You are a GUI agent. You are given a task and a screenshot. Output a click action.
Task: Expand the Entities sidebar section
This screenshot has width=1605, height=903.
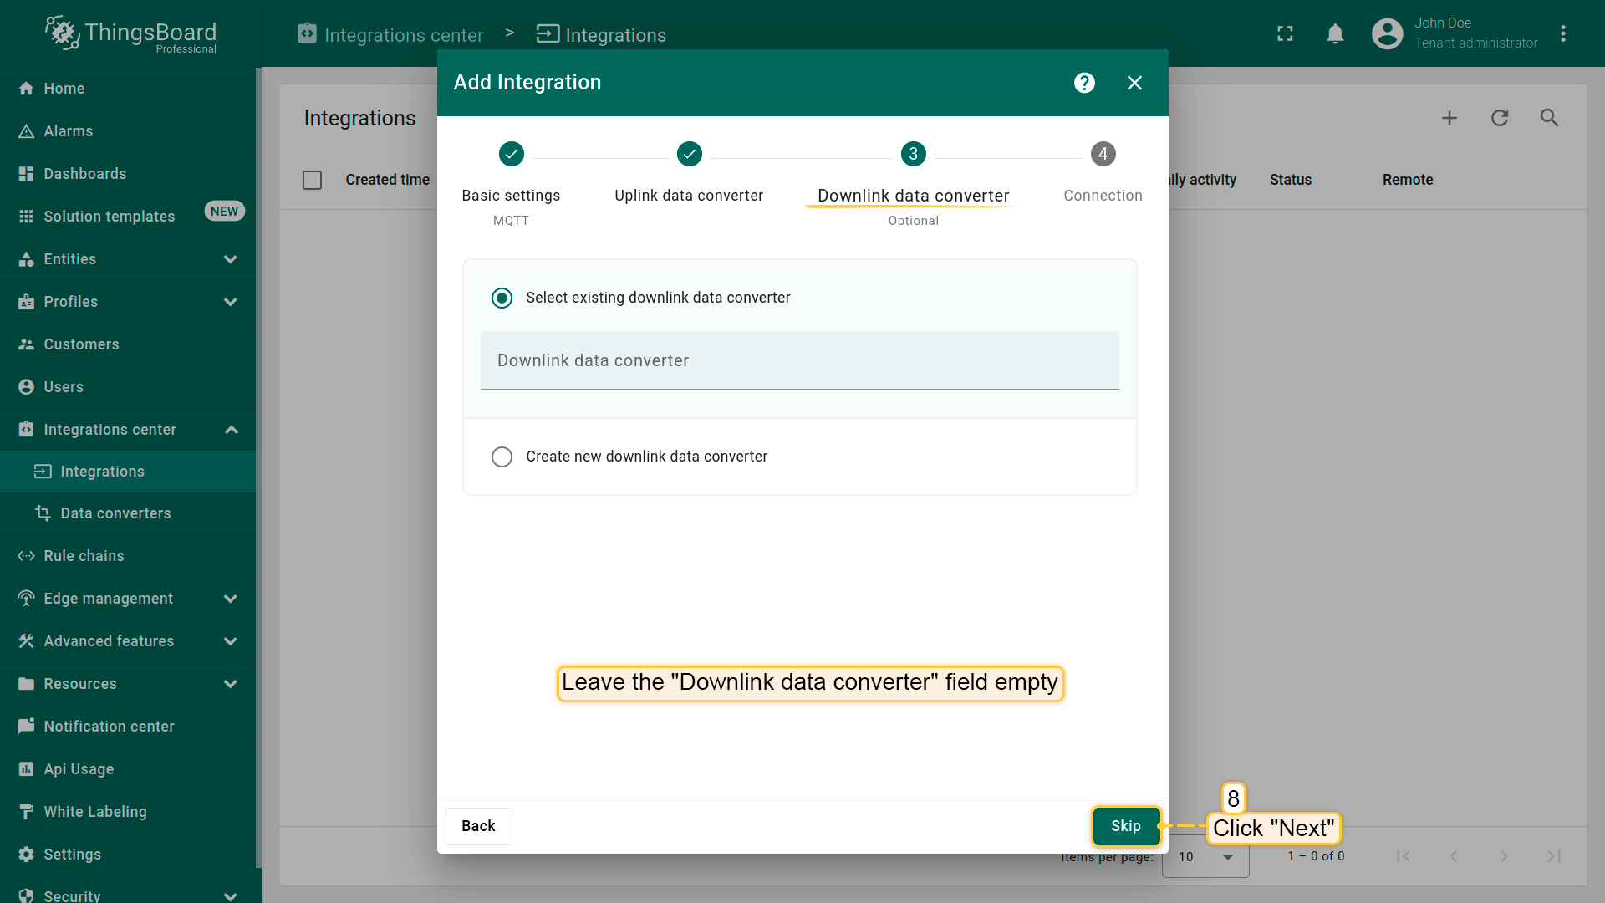[231, 259]
